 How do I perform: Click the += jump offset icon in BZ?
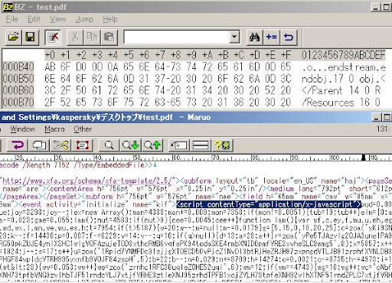tap(271, 37)
